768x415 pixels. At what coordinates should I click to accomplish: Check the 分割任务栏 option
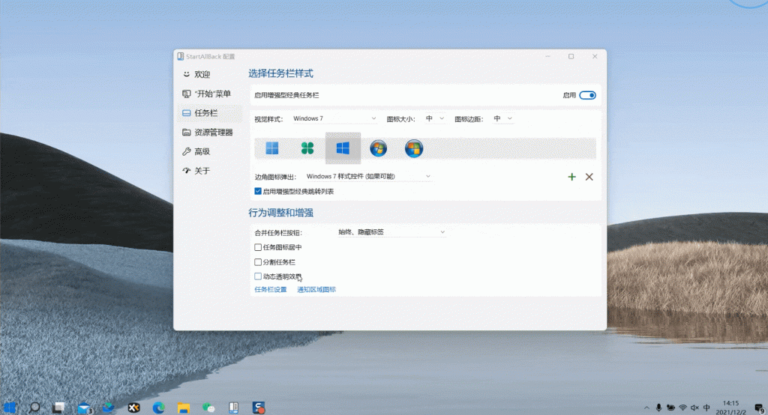(x=258, y=262)
